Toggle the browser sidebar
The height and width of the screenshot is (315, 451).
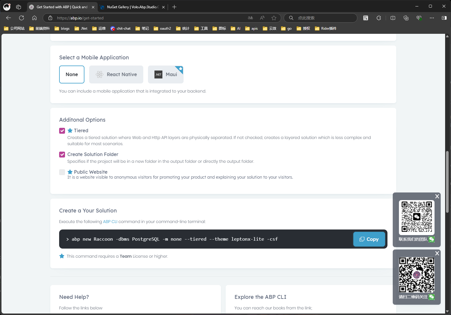(444, 18)
